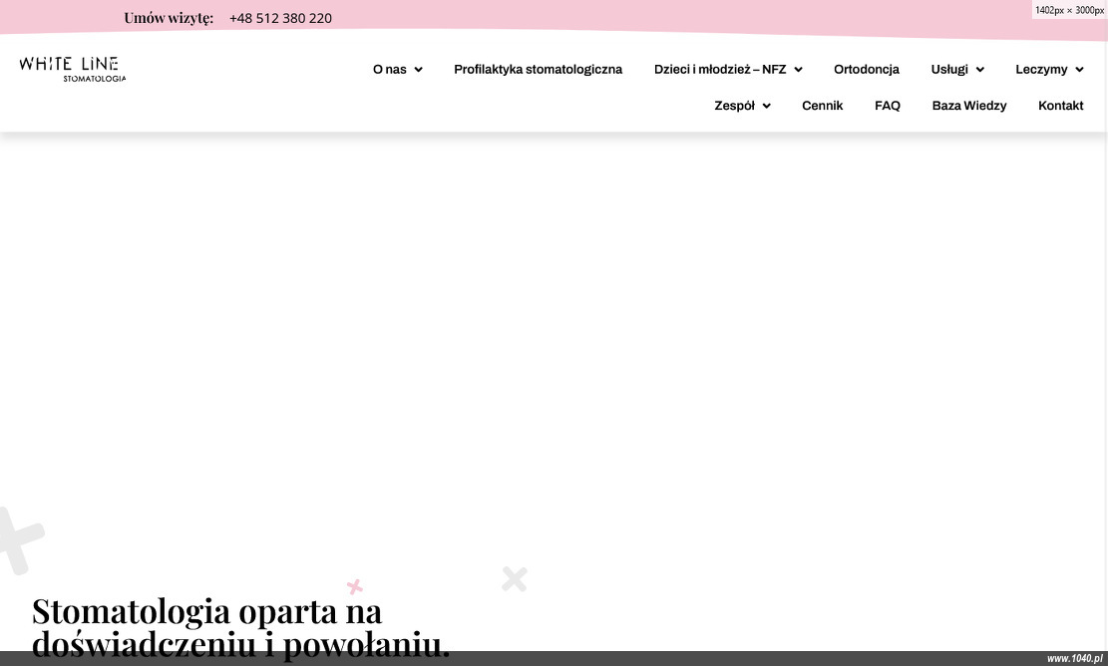This screenshot has height=666, width=1108.
Task: Click the 'Stomatologia oparta na' heading line
Action: coord(206,611)
